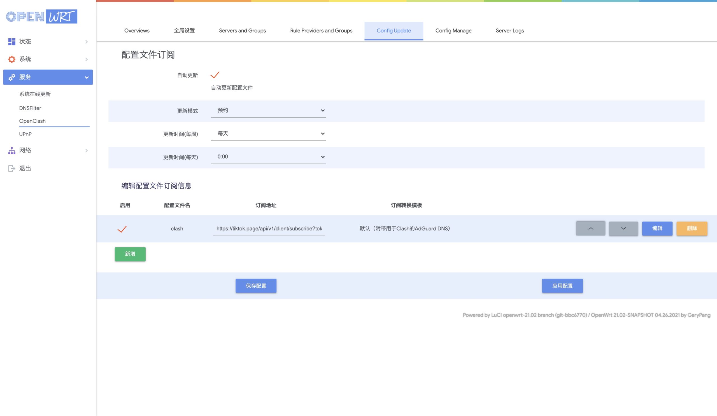Move clash subscription down with arrow button
The height and width of the screenshot is (416, 717).
623,228
